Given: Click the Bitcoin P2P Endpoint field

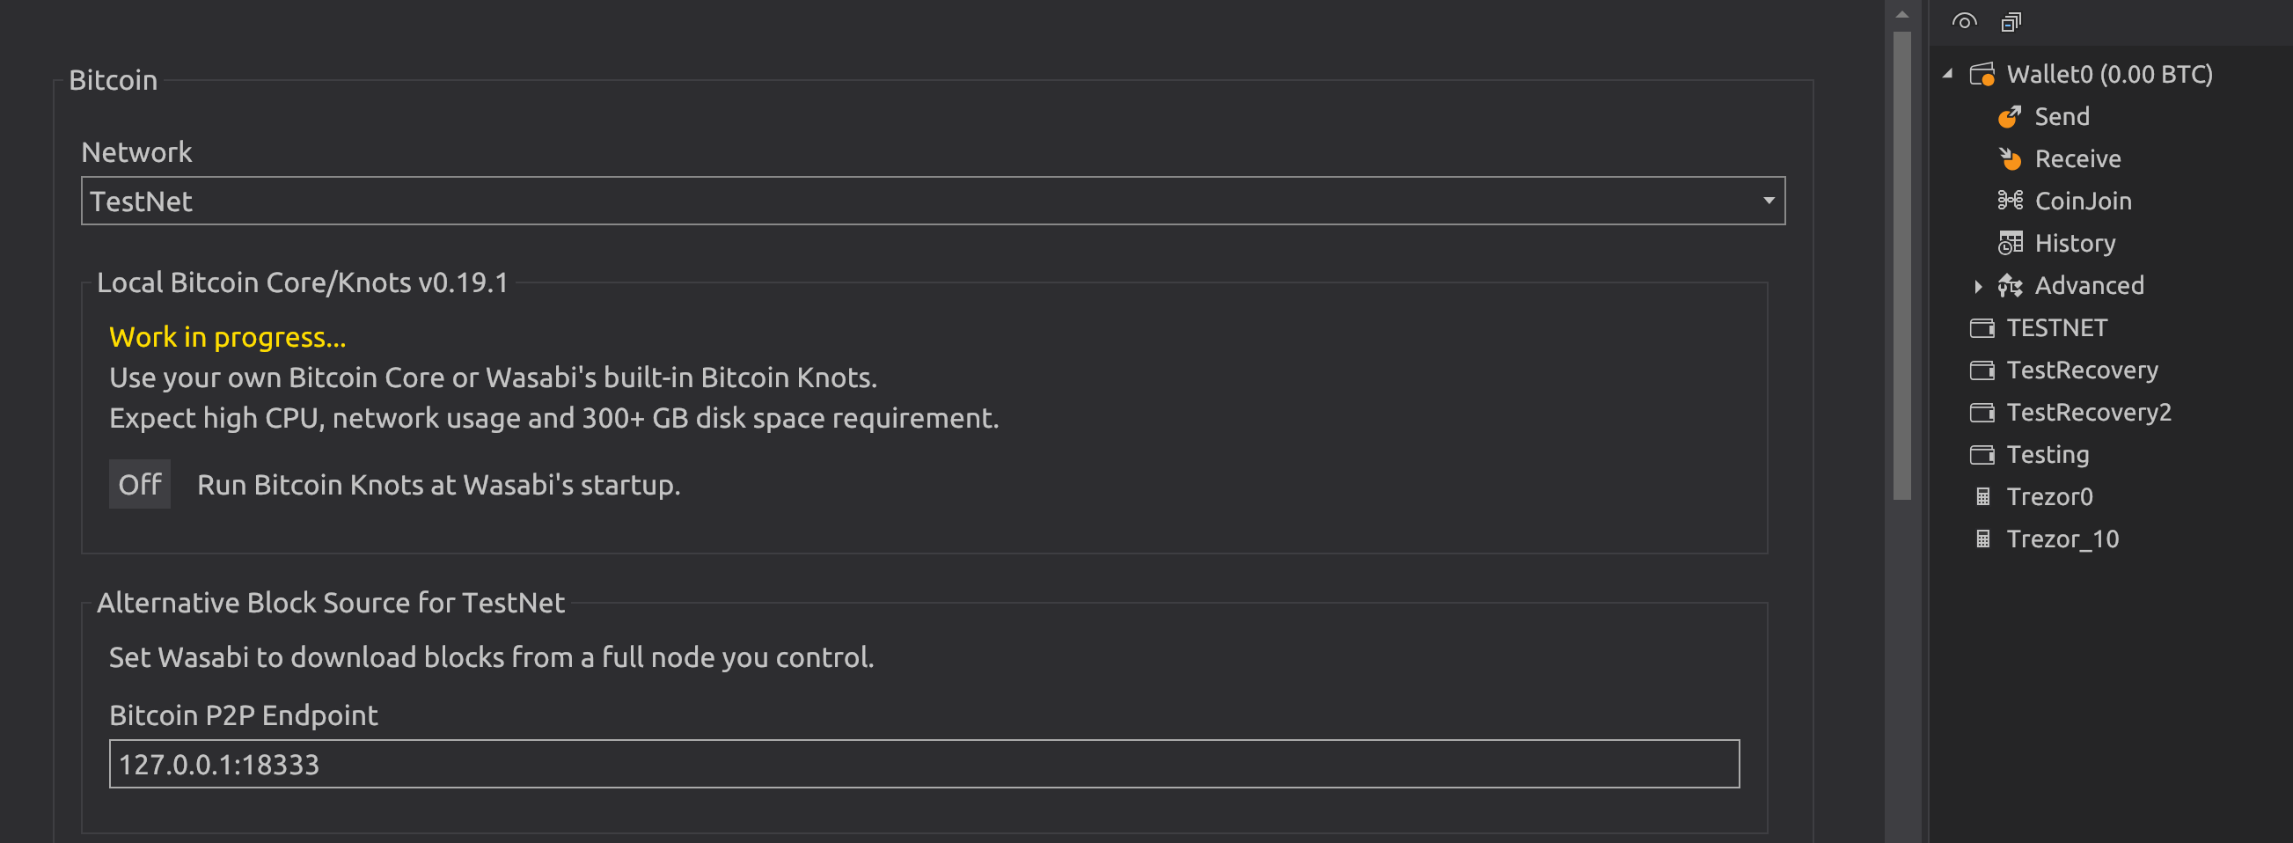Looking at the screenshot, I should (x=923, y=764).
